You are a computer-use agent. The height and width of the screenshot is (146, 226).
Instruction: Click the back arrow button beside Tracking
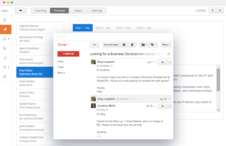[x=21, y=11]
